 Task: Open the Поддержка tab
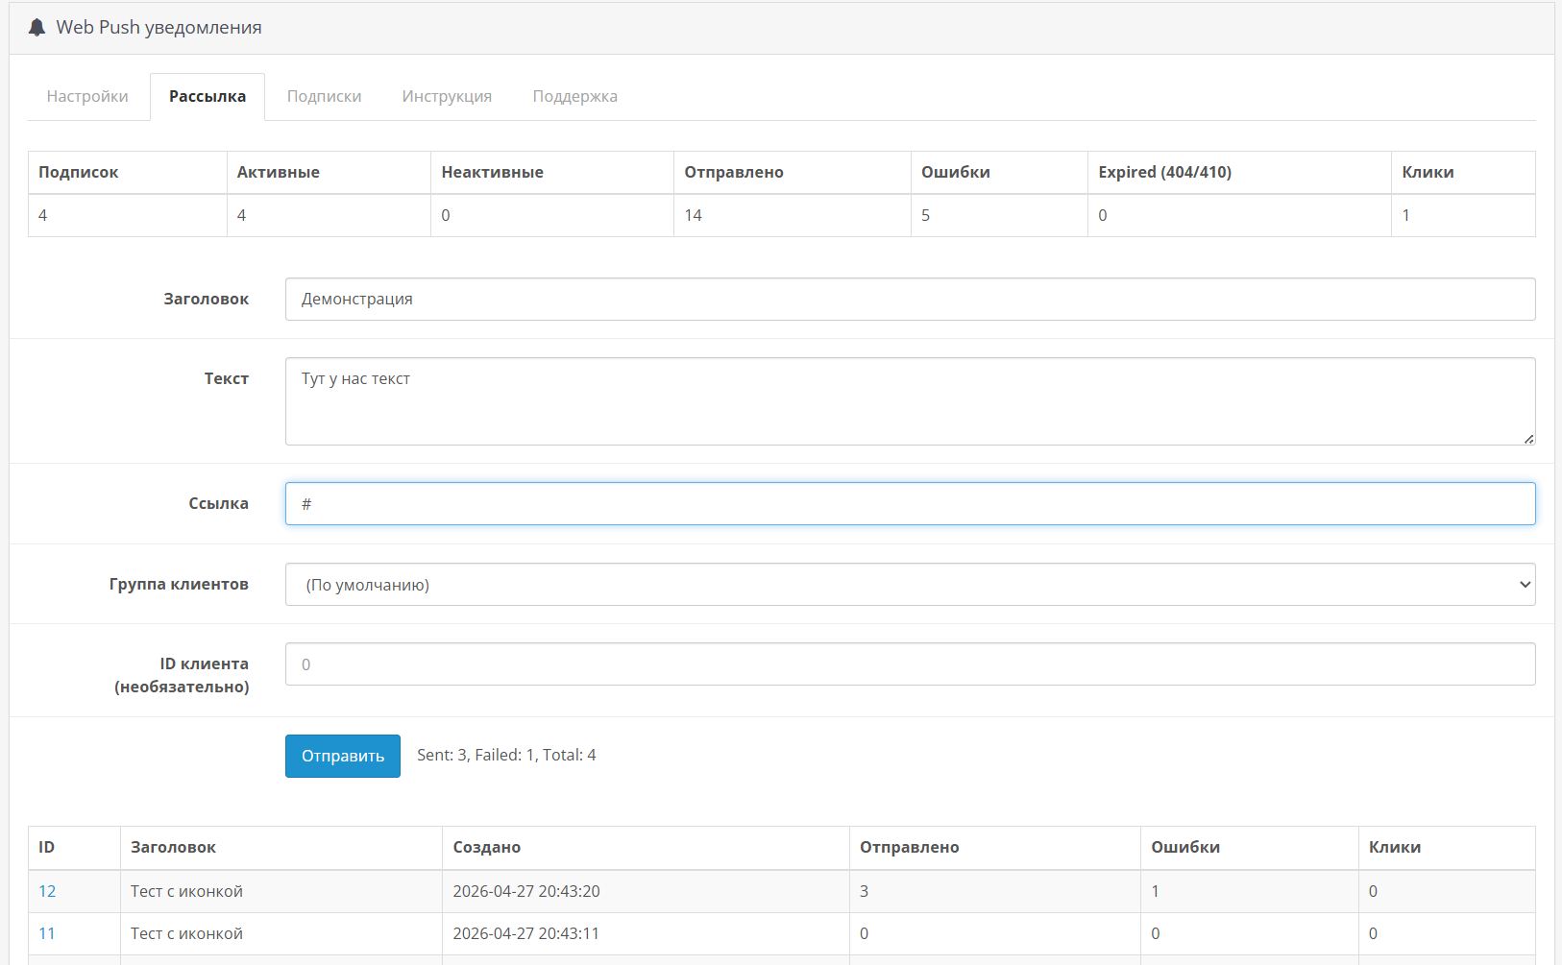click(574, 96)
